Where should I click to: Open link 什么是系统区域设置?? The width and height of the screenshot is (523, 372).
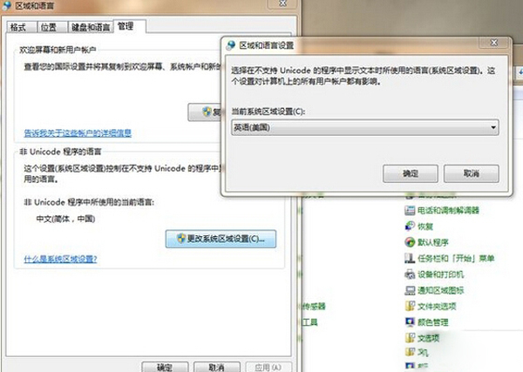(60, 259)
